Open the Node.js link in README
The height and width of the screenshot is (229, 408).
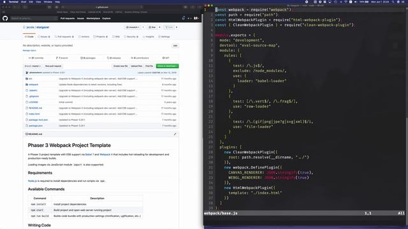[33, 181]
